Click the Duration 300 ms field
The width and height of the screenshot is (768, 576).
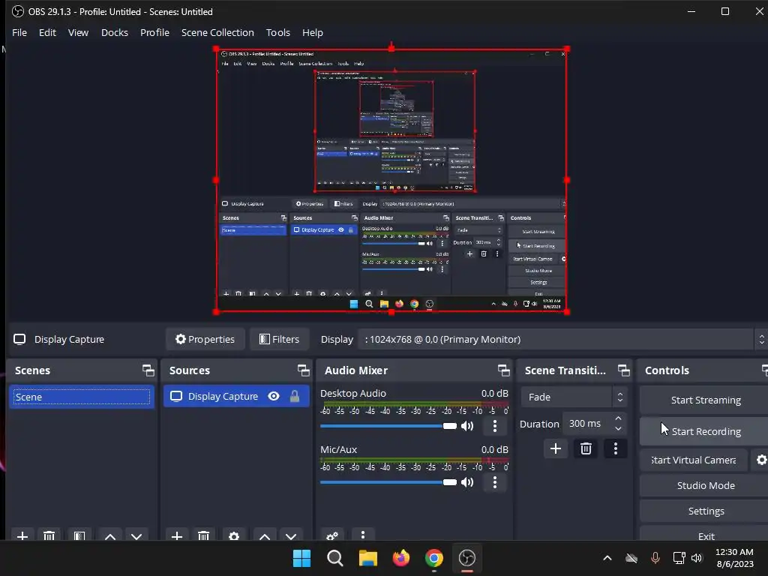point(588,424)
